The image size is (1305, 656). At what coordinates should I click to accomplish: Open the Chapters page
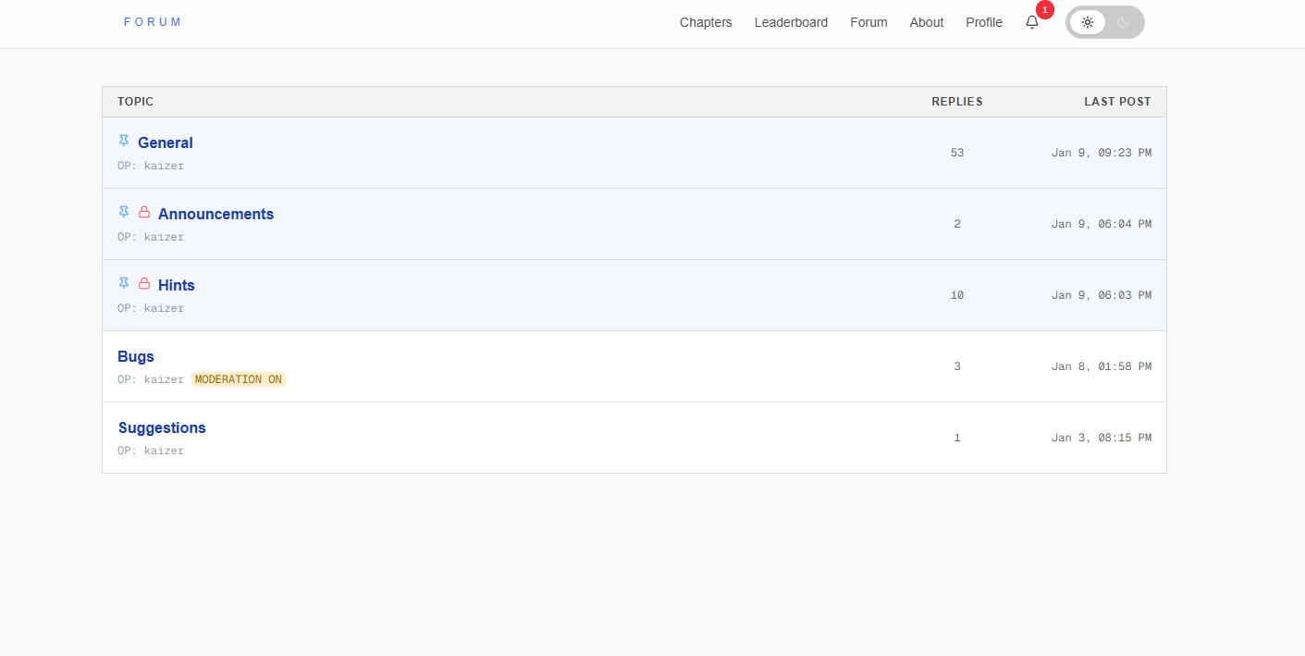(706, 22)
